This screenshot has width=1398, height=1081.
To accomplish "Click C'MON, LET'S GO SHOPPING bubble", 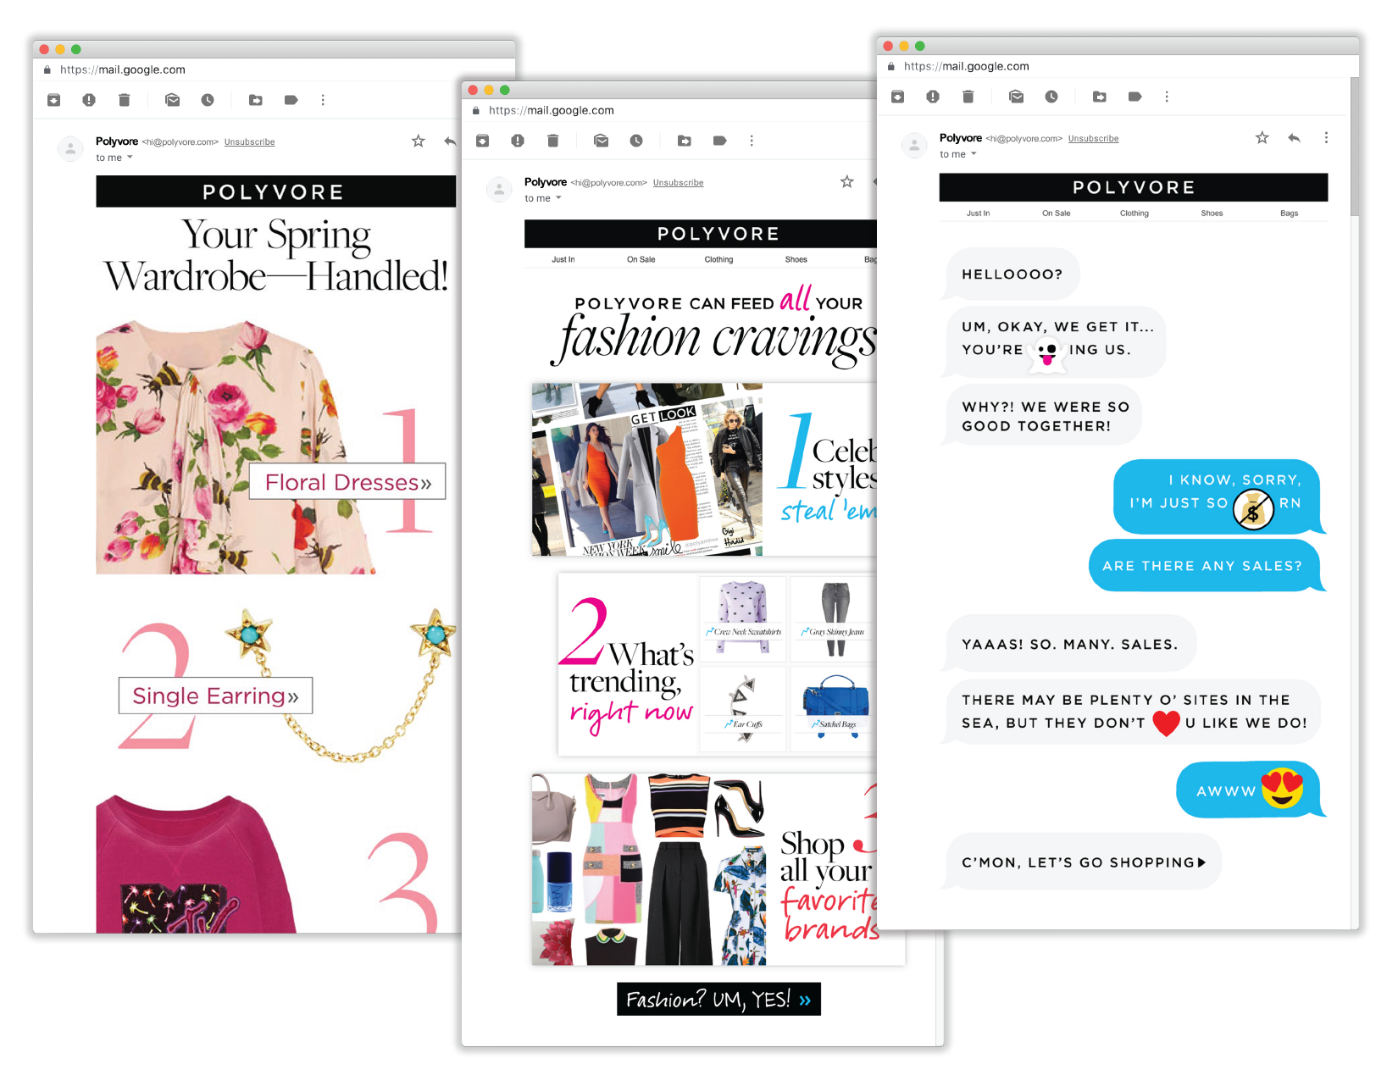I will click(1084, 862).
